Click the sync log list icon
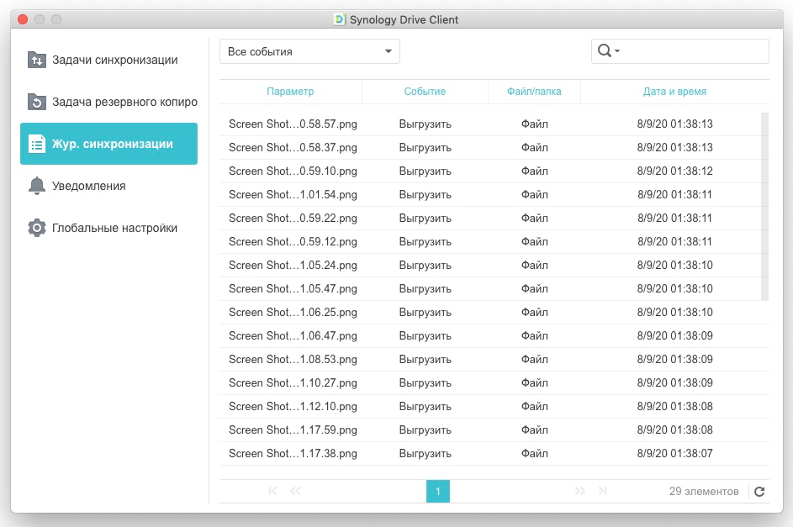Screen dimensions: 793x527 [36, 144]
